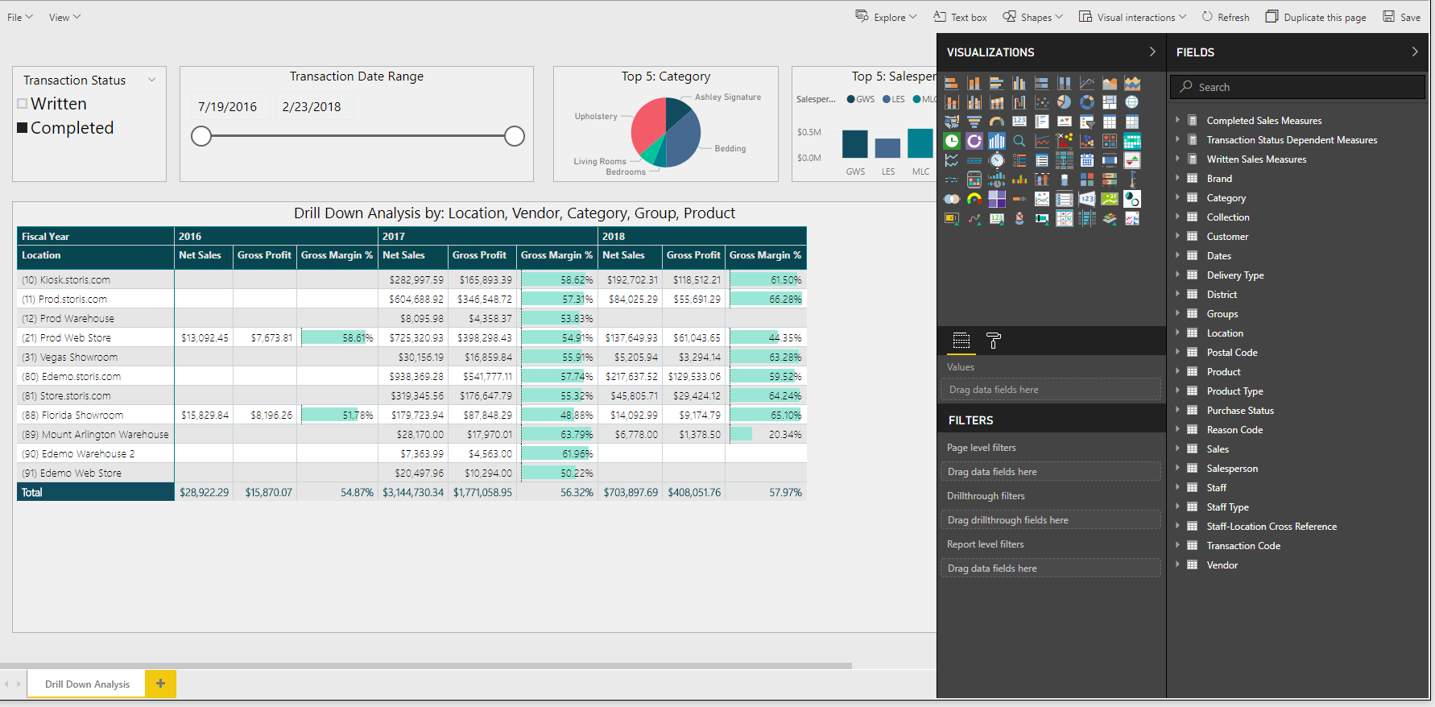
Task: Collapse the Fields pane
Action: (x=1415, y=52)
